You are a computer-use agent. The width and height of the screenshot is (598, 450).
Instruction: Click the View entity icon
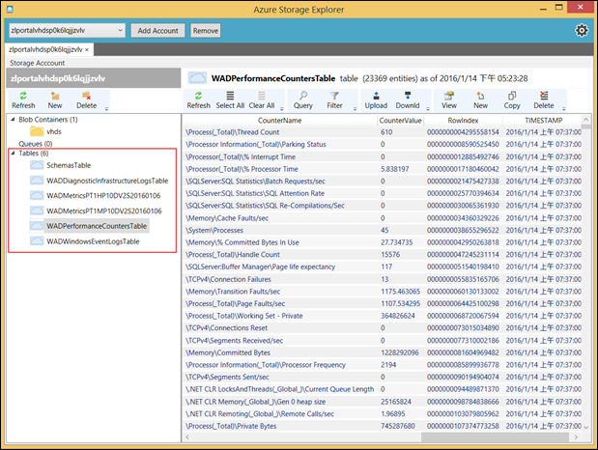point(449,97)
